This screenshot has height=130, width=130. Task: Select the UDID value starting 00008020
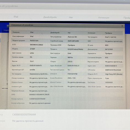pyautogui.click(x=39, y=94)
